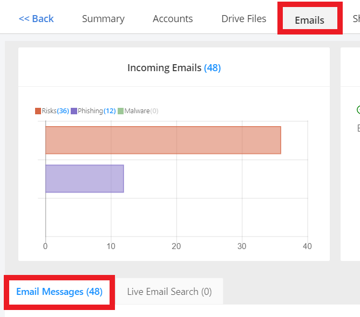Click the purple Phishing legend swatch
Screen dimensions: 360x317
click(x=74, y=111)
